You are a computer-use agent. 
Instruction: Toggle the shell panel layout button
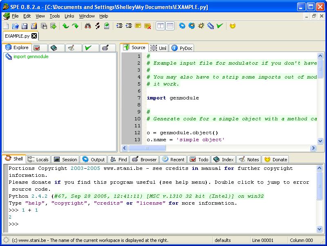170,26
